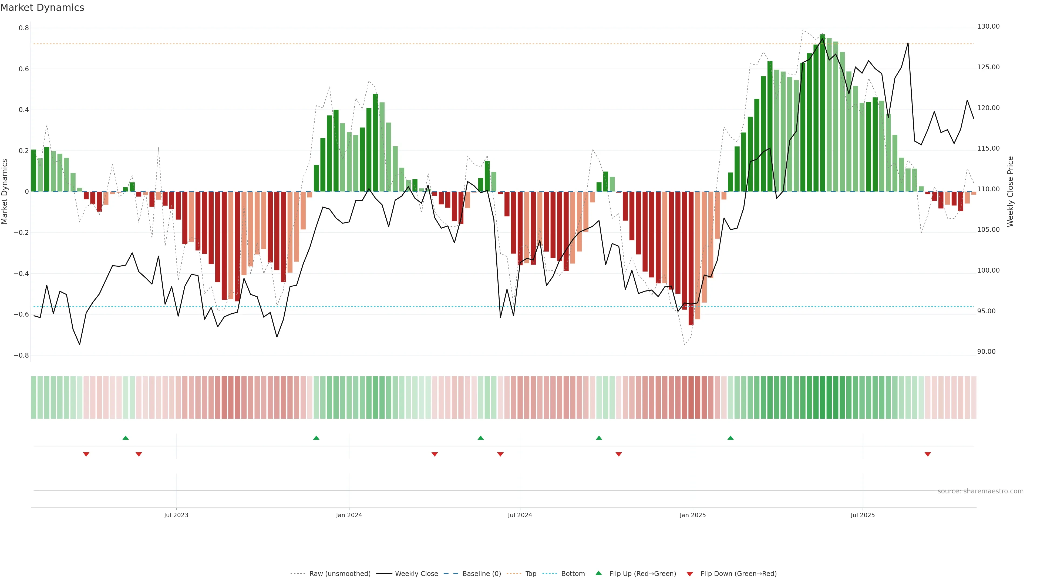The width and height of the screenshot is (1037, 583).
Task: Toggle the Top legend entry
Action: 531,574
